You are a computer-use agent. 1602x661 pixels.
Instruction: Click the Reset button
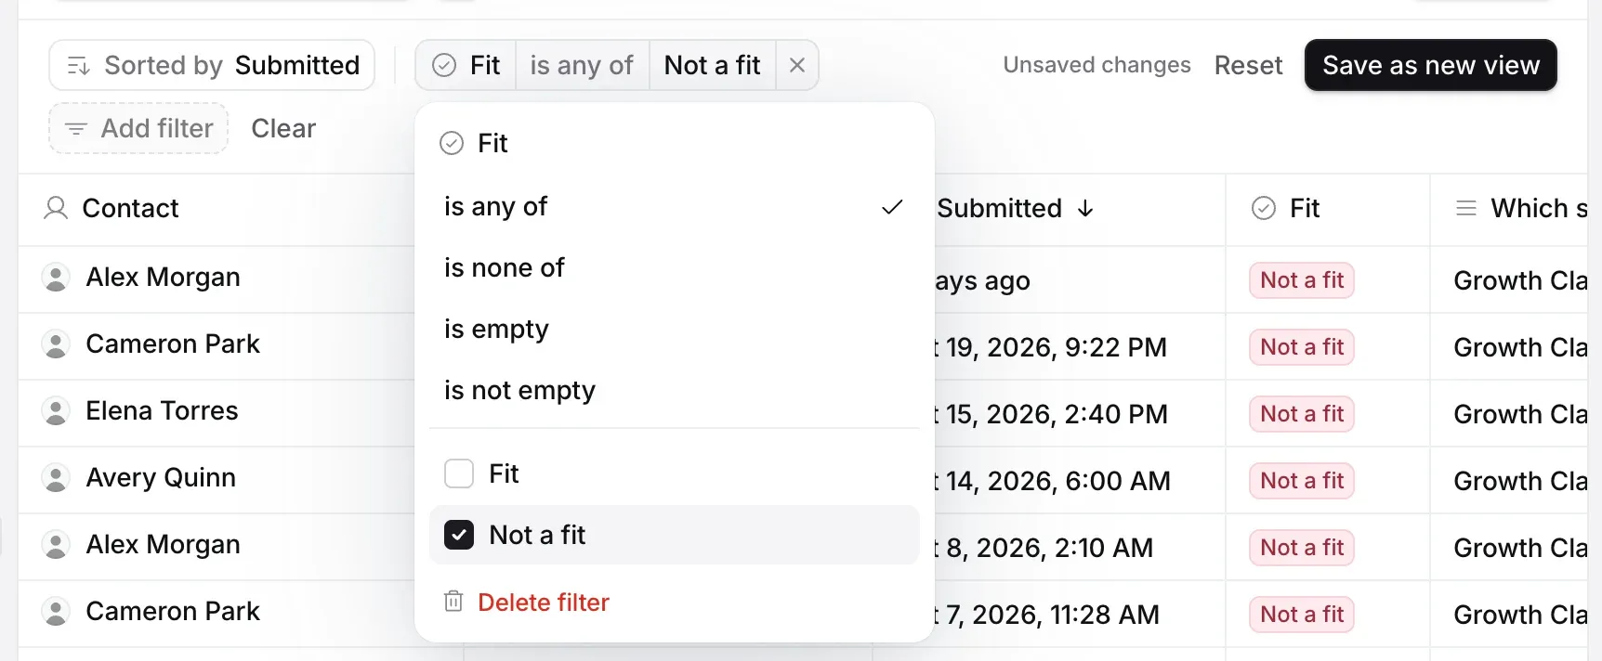(1248, 65)
